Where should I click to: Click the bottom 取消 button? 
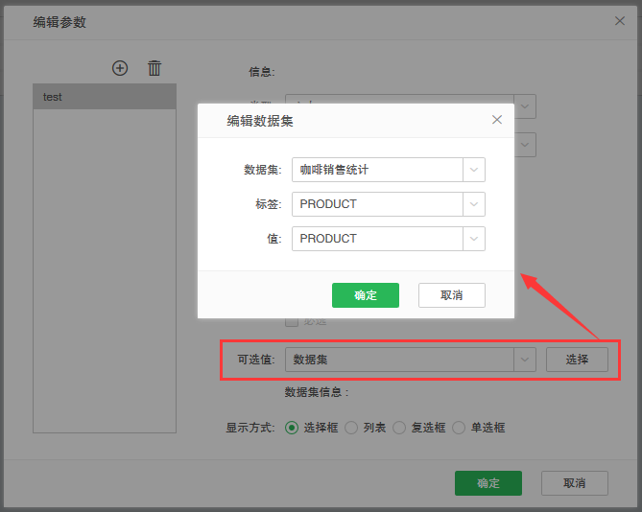point(574,483)
